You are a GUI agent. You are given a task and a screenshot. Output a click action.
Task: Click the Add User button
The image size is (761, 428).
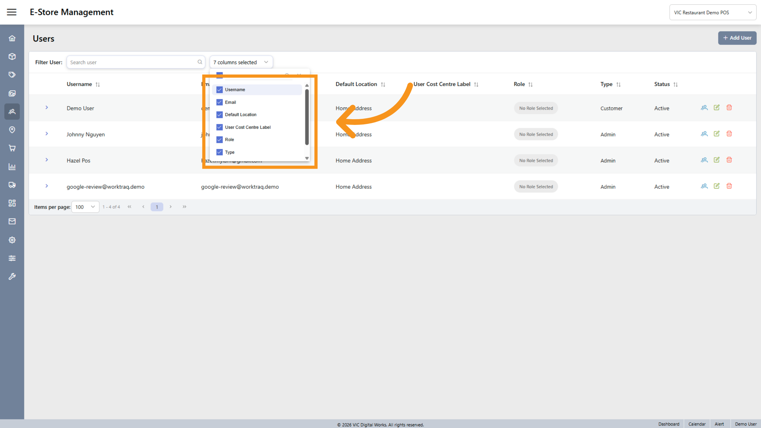click(x=737, y=38)
